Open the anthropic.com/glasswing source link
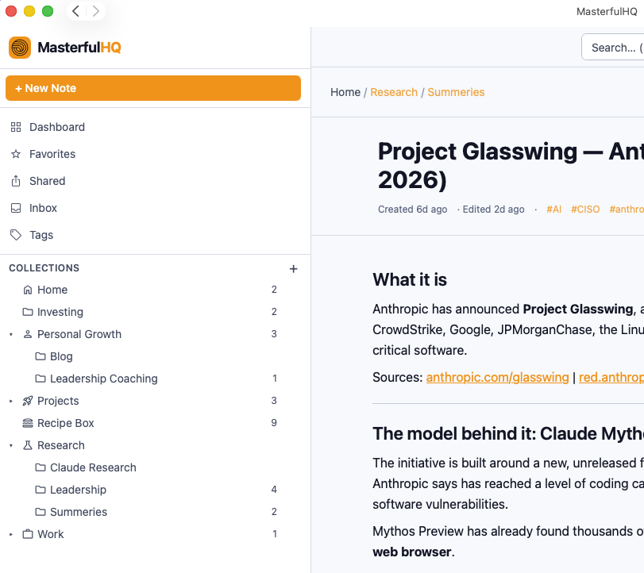Screen dimensions: 644x573 (x=497, y=378)
